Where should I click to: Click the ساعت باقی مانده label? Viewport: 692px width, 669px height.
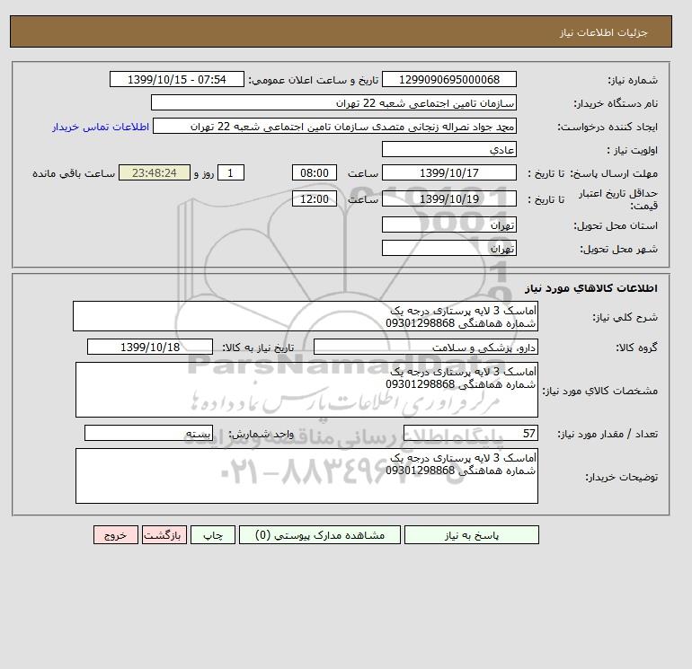click(74, 173)
